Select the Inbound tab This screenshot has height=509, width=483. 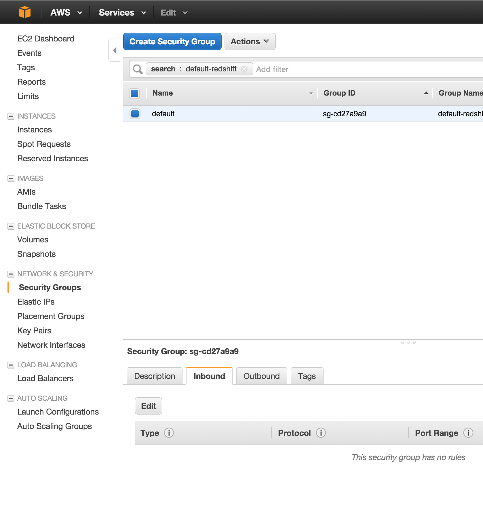[209, 376]
